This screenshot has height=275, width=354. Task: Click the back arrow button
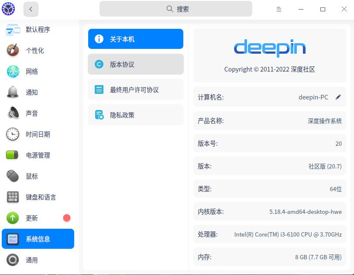tap(31, 9)
